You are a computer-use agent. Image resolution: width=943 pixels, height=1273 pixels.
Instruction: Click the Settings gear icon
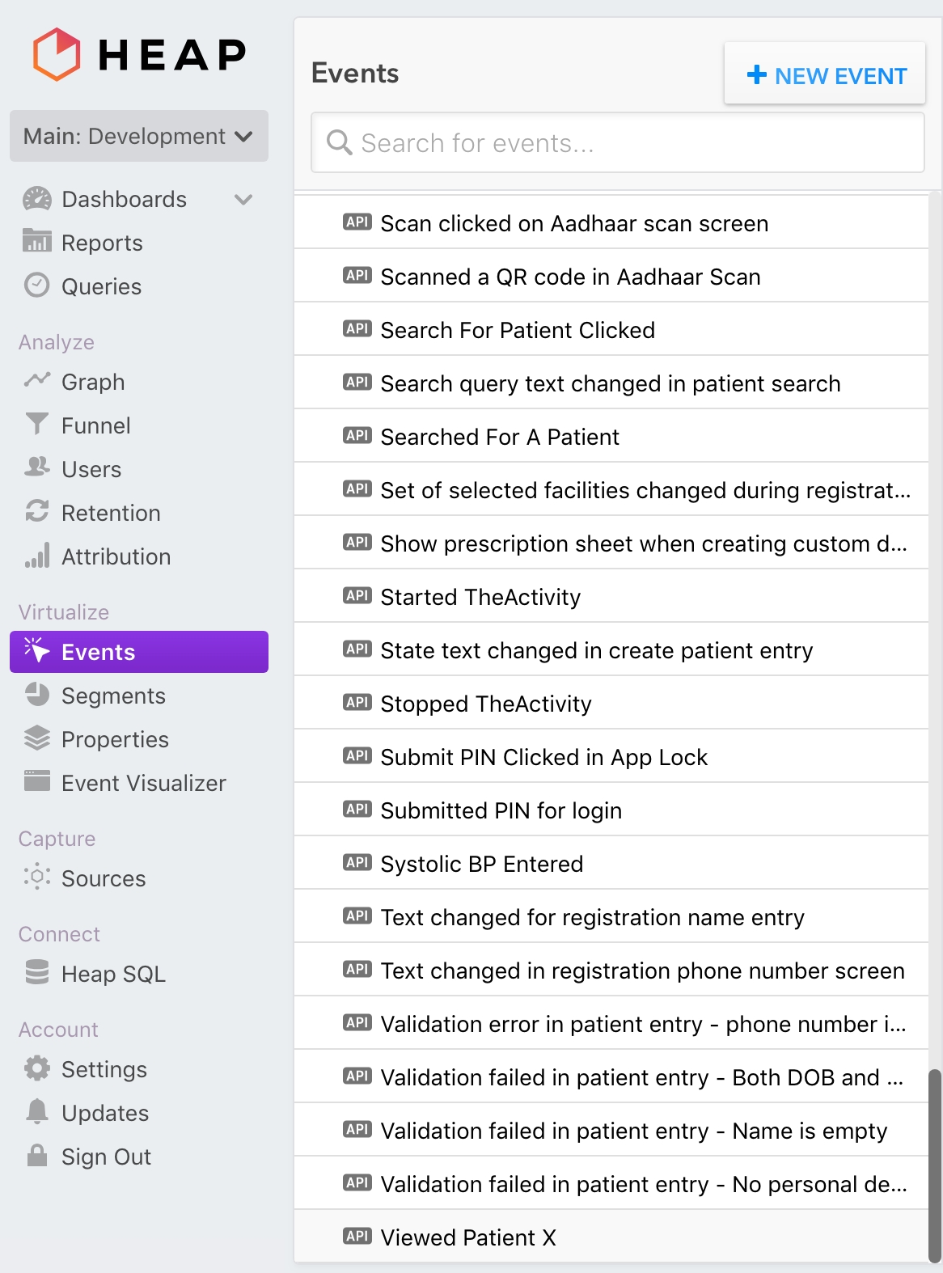coord(37,1068)
